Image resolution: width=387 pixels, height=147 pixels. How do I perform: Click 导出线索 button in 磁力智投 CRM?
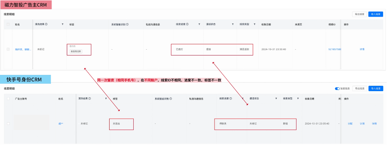pos(359,14)
